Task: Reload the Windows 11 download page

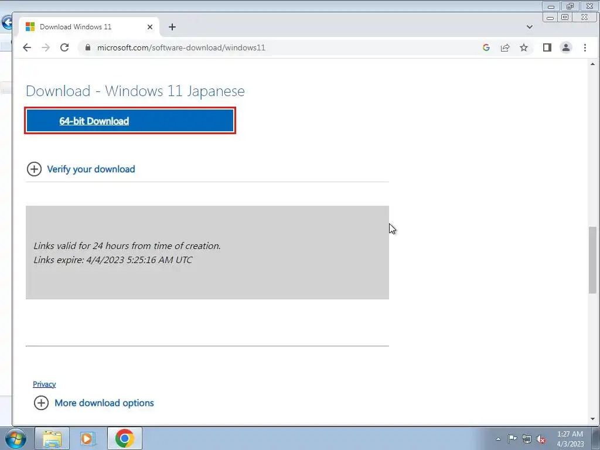Action: click(64, 47)
